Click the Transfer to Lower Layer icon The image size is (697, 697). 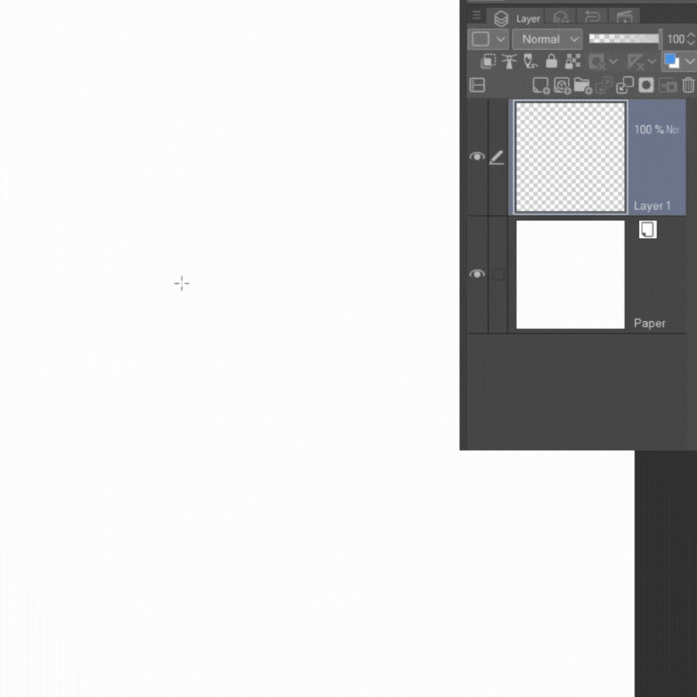coord(603,86)
